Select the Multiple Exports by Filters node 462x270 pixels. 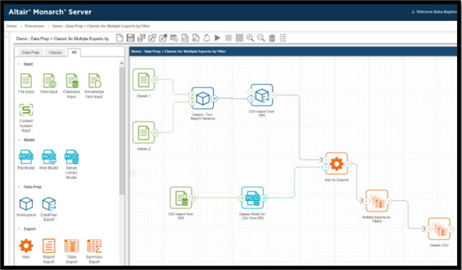(377, 201)
